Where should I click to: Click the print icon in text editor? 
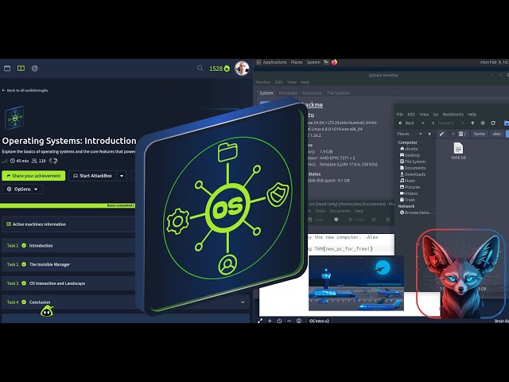click(x=336, y=220)
